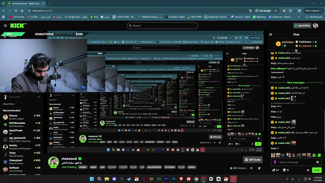Open the Kick user profile avatar menu
Image resolution: width=325 pixels, height=183 pixels.
pos(316,26)
